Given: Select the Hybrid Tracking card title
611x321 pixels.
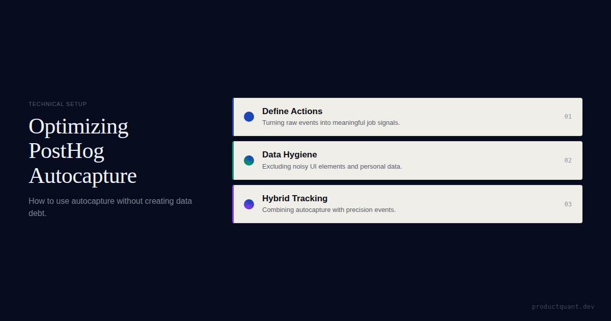Looking at the screenshot, I should click(295, 198).
